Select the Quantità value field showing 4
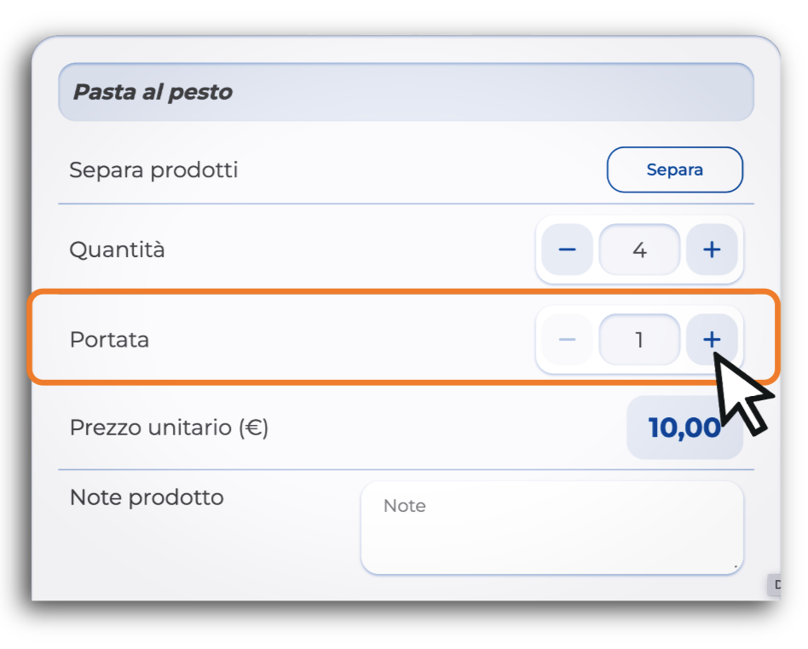Viewport: 808px width, 649px height. coord(639,250)
